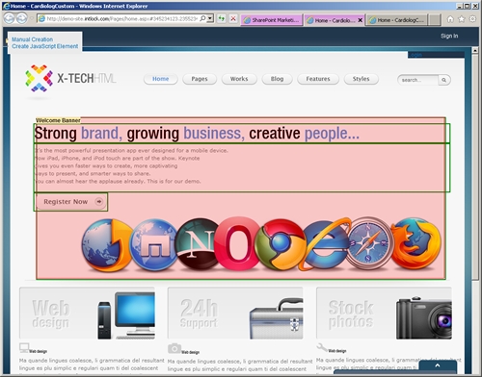Click the Opera browser icon in banner

(237, 243)
